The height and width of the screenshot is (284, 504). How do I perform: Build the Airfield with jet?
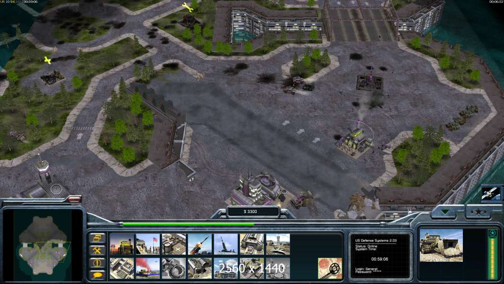[x=278, y=244]
